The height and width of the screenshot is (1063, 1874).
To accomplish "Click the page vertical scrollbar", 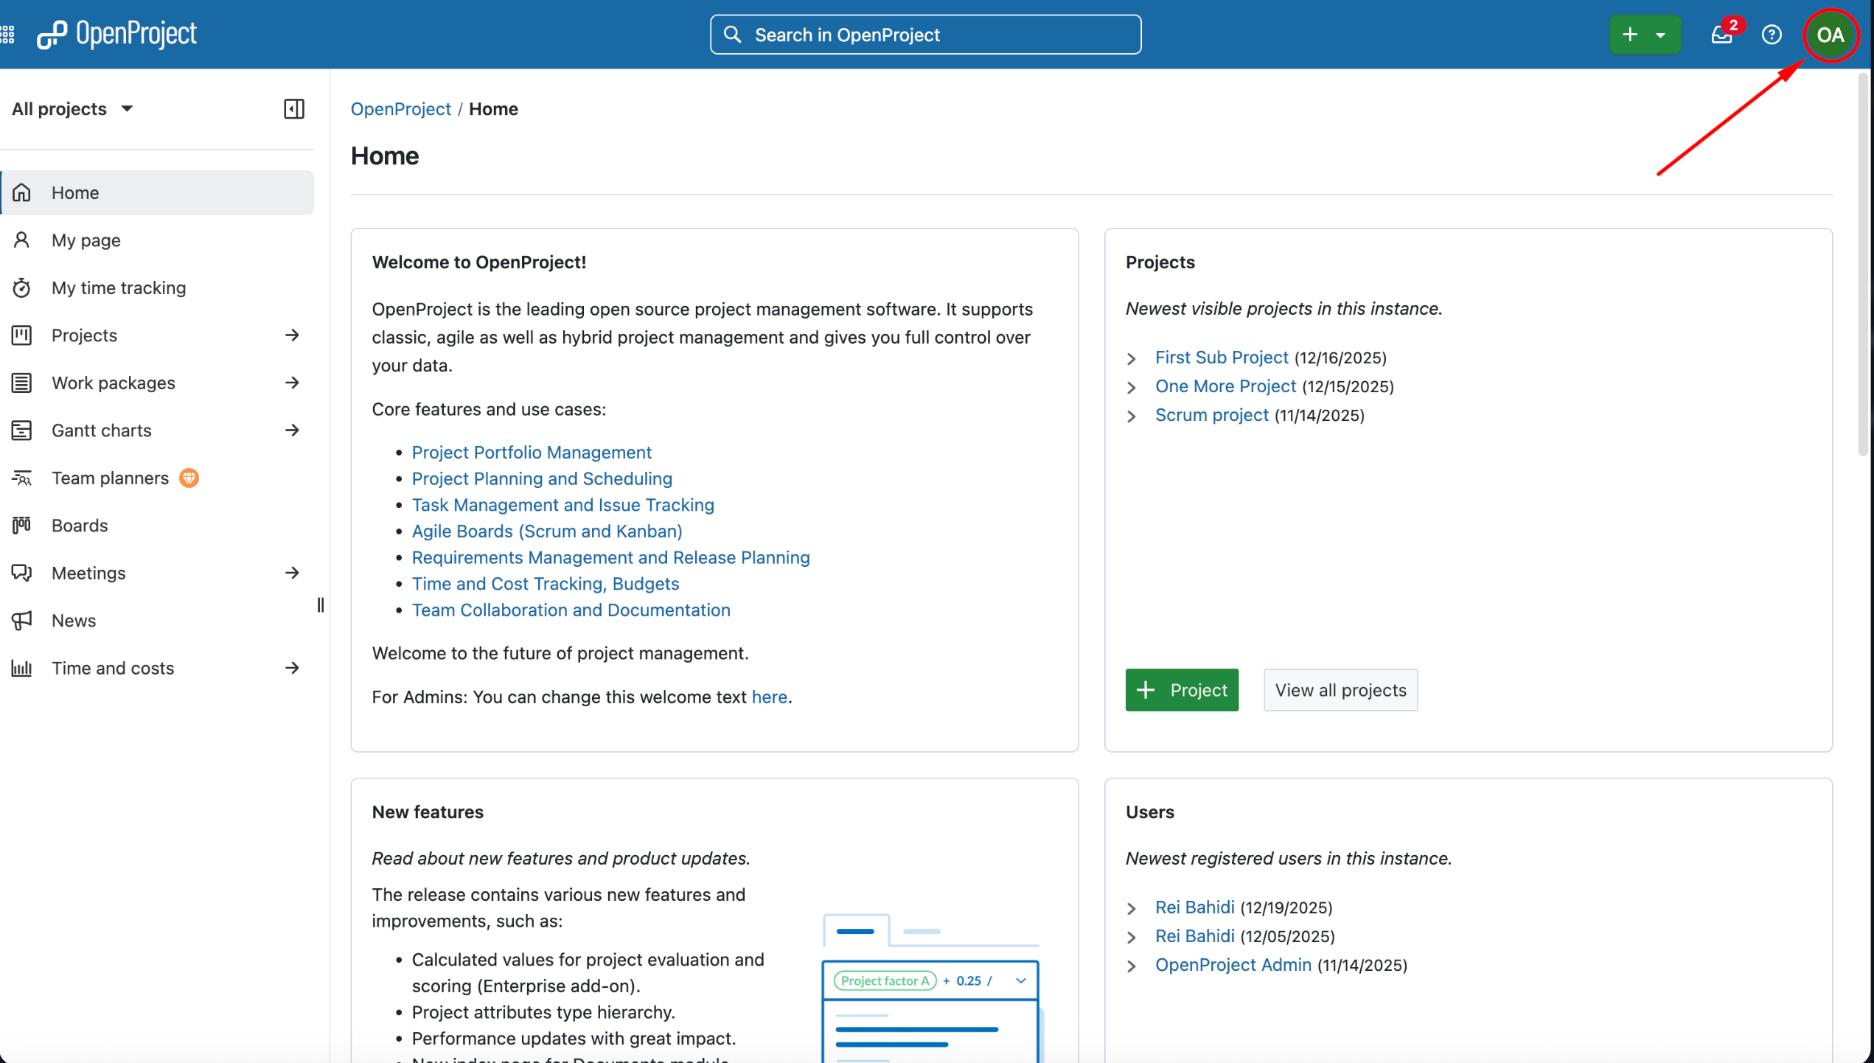I will pos(1864,265).
